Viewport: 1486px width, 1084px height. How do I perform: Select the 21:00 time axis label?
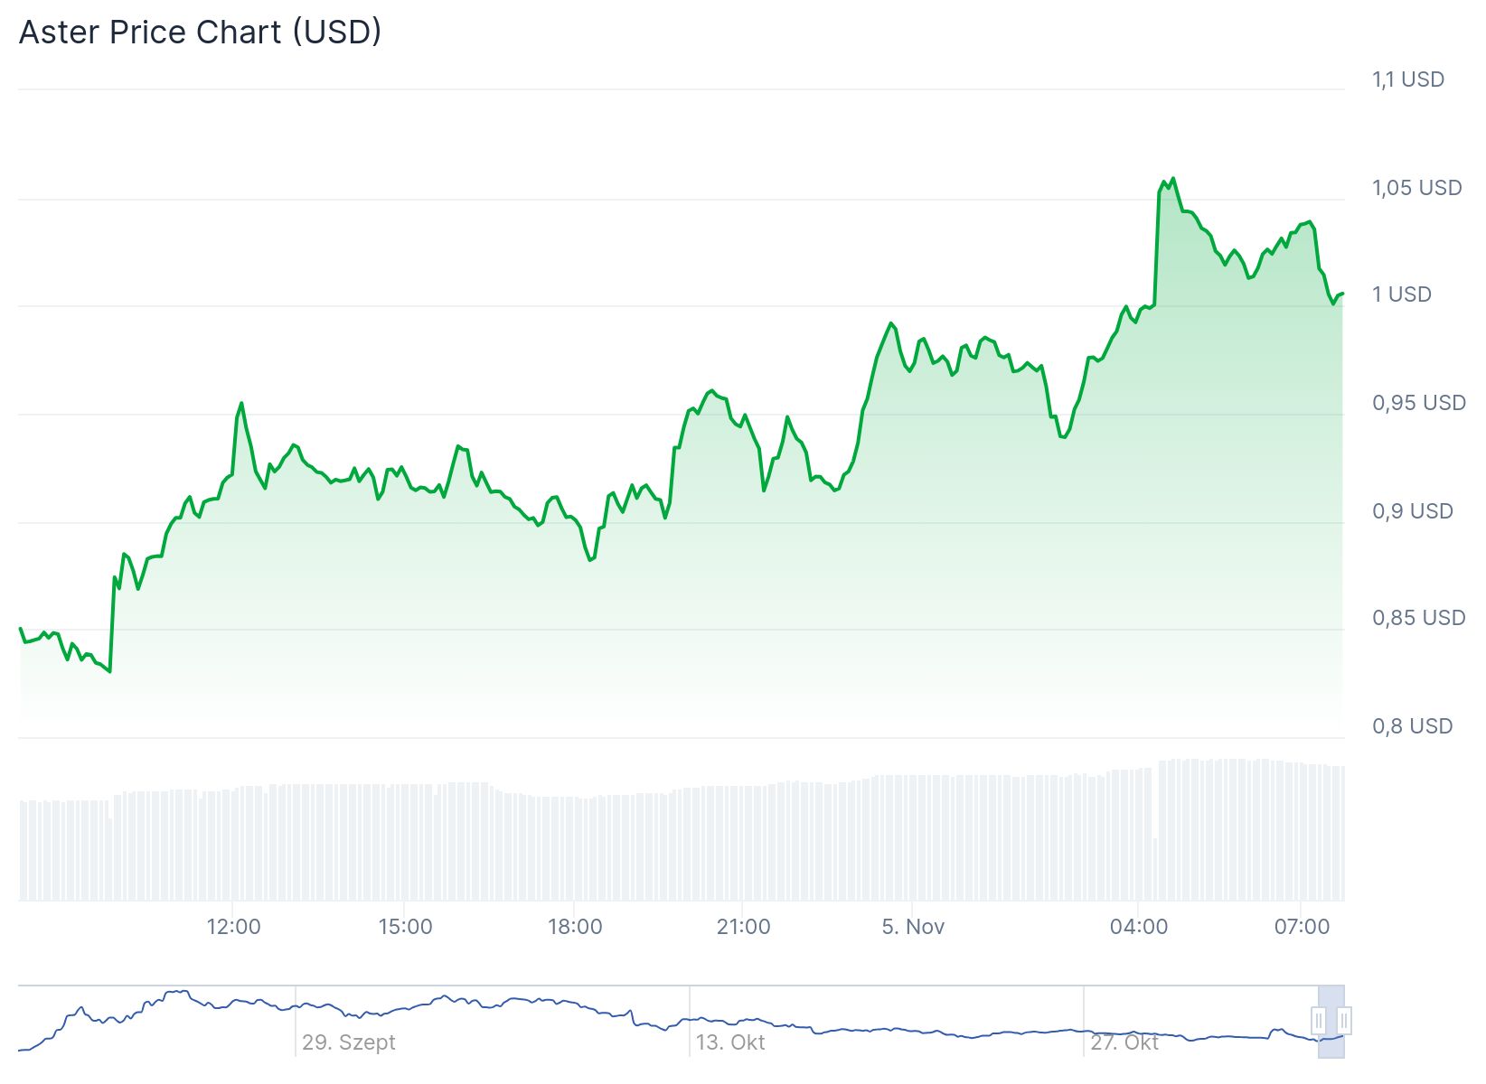coord(743,927)
